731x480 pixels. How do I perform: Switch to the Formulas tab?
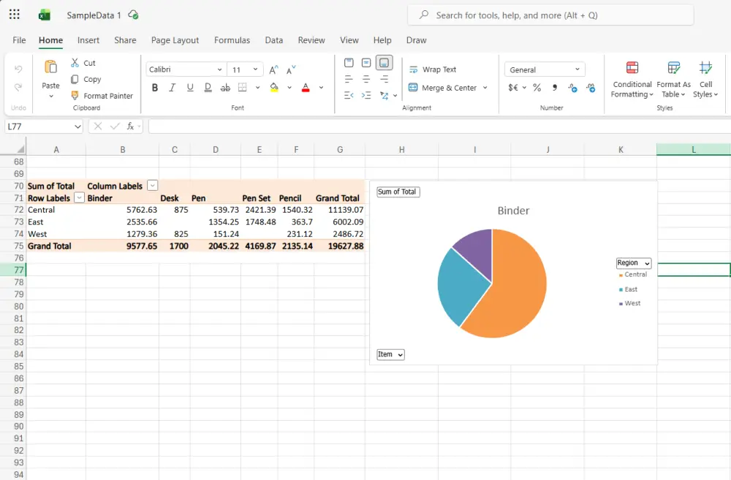pos(232,40)
